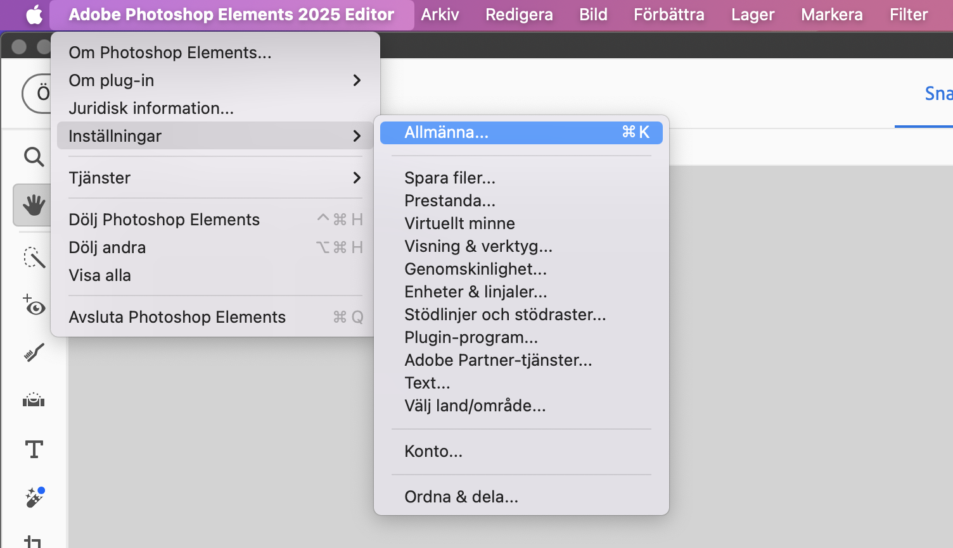Open the Arkiv menu
The image size is (953, 548).
click(x=440, y=15)
